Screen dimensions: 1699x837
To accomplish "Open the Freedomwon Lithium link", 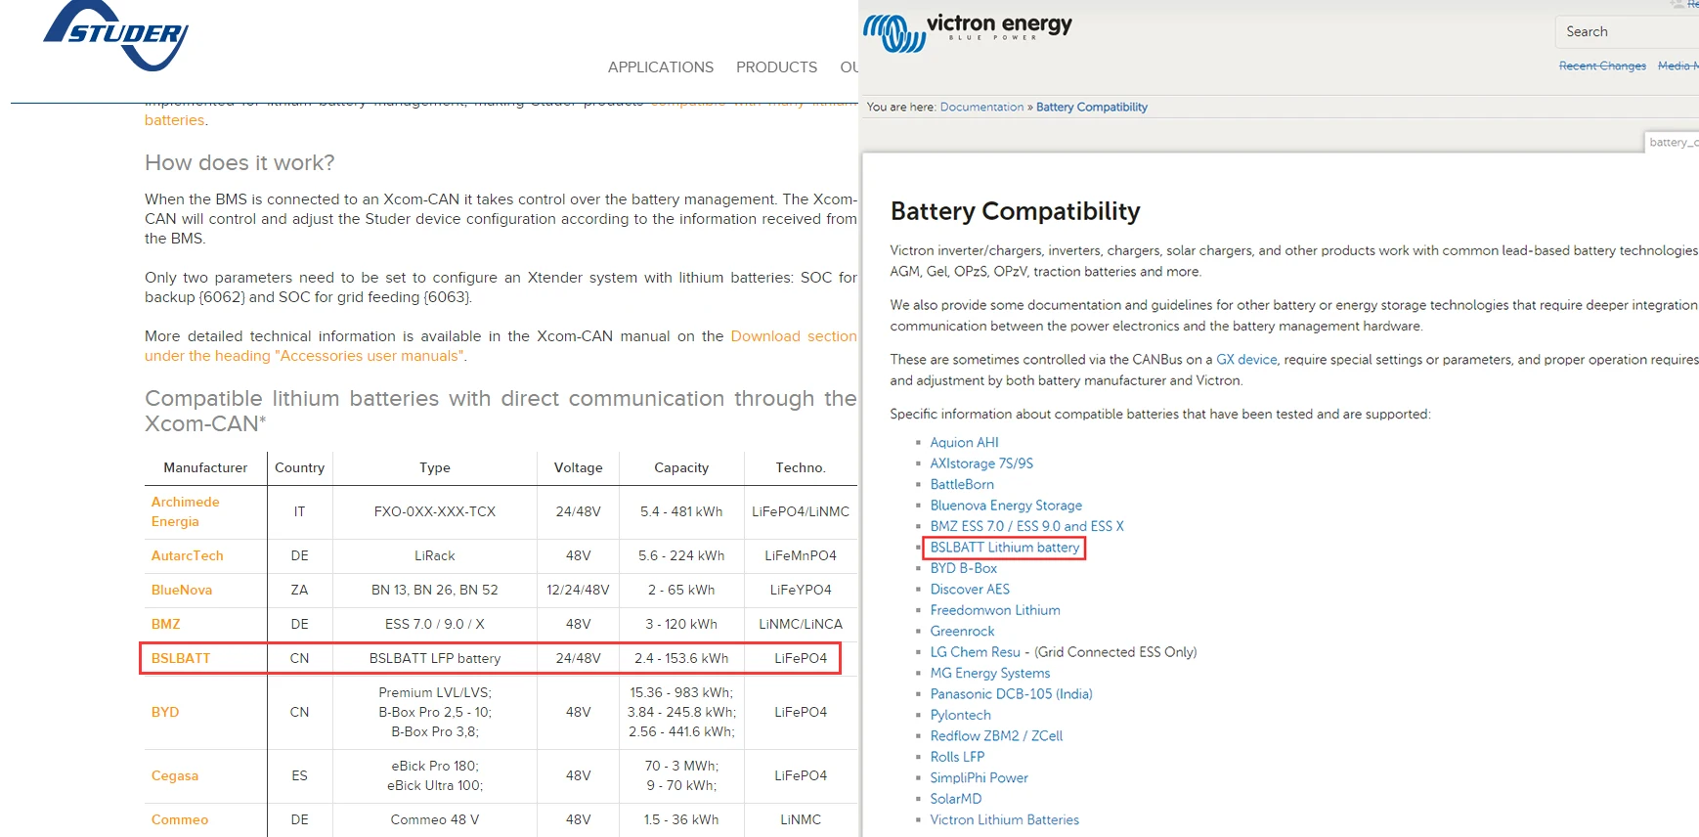I will coord(995,610).
